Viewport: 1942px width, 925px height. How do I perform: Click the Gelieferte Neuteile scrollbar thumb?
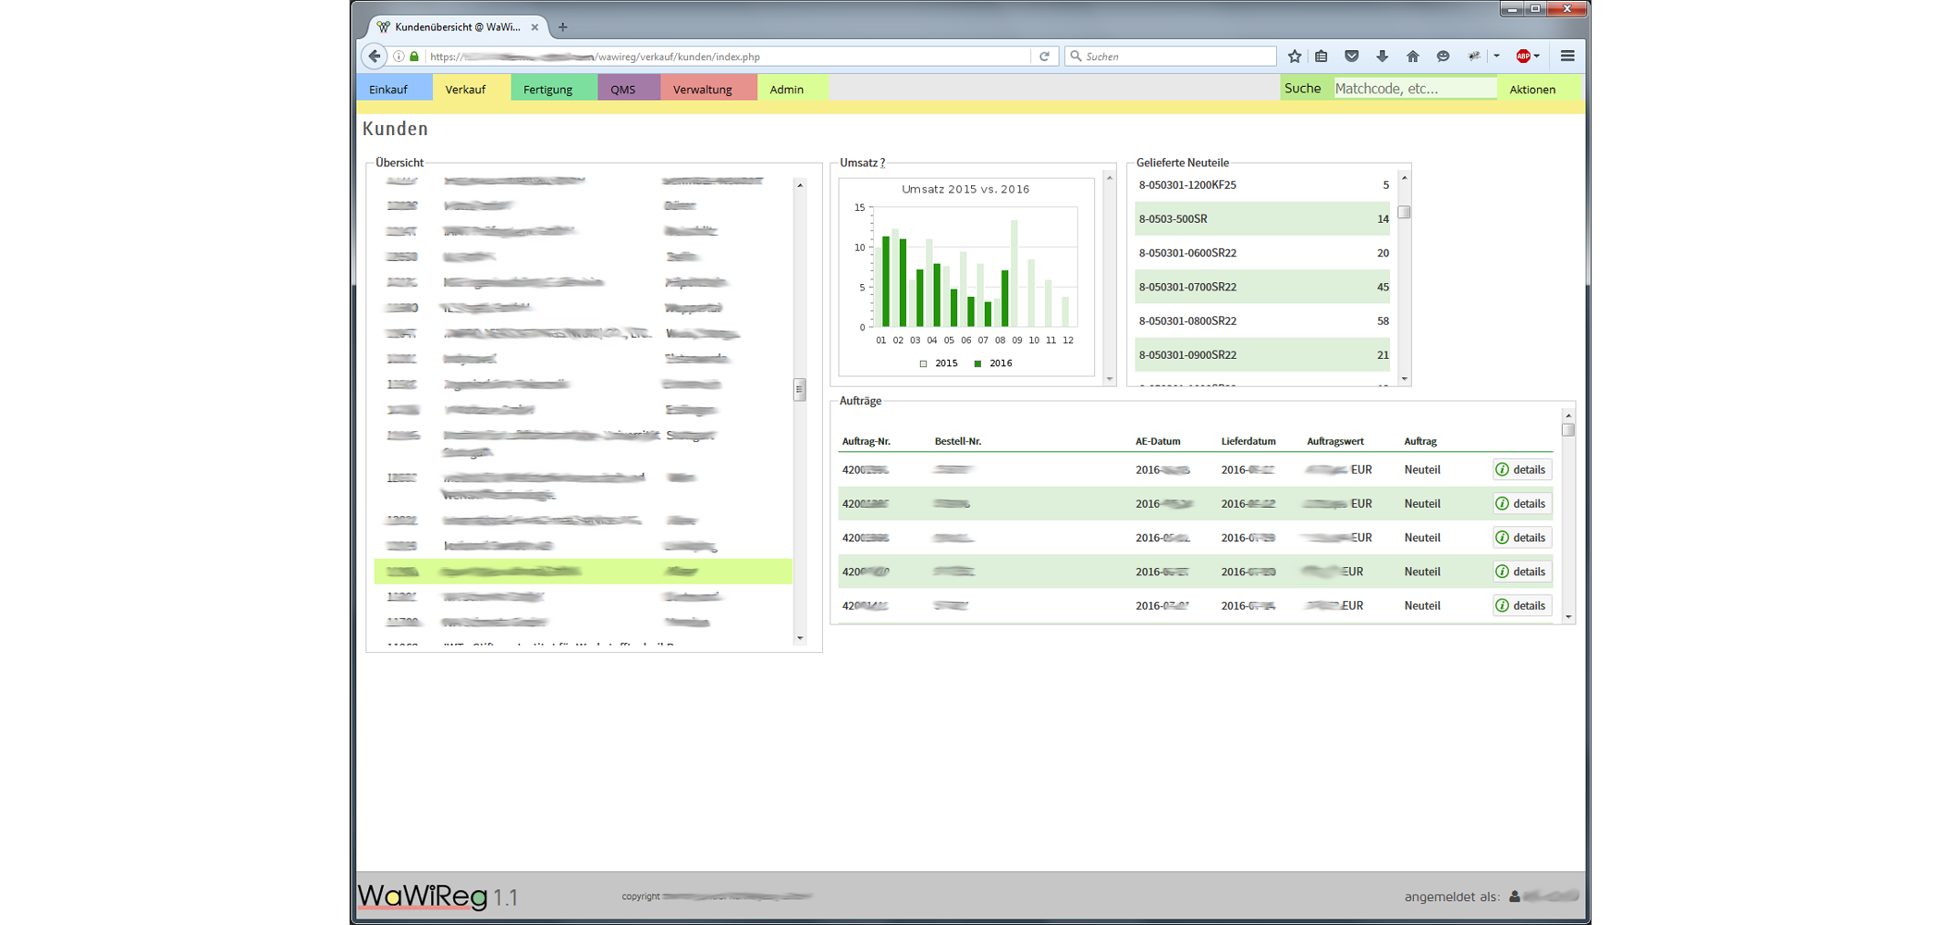pos(1405,213)
